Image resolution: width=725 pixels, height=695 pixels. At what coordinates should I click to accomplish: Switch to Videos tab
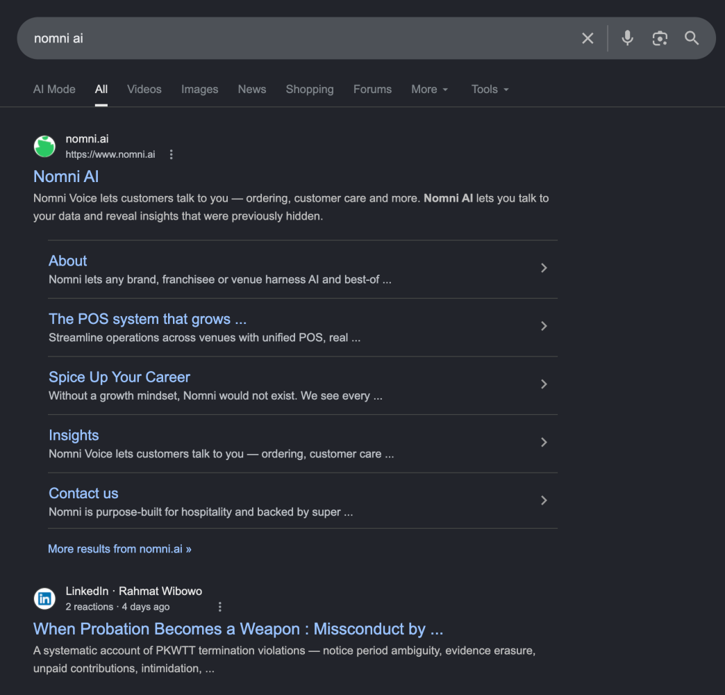pyautogui.click(x=144, y=89)
